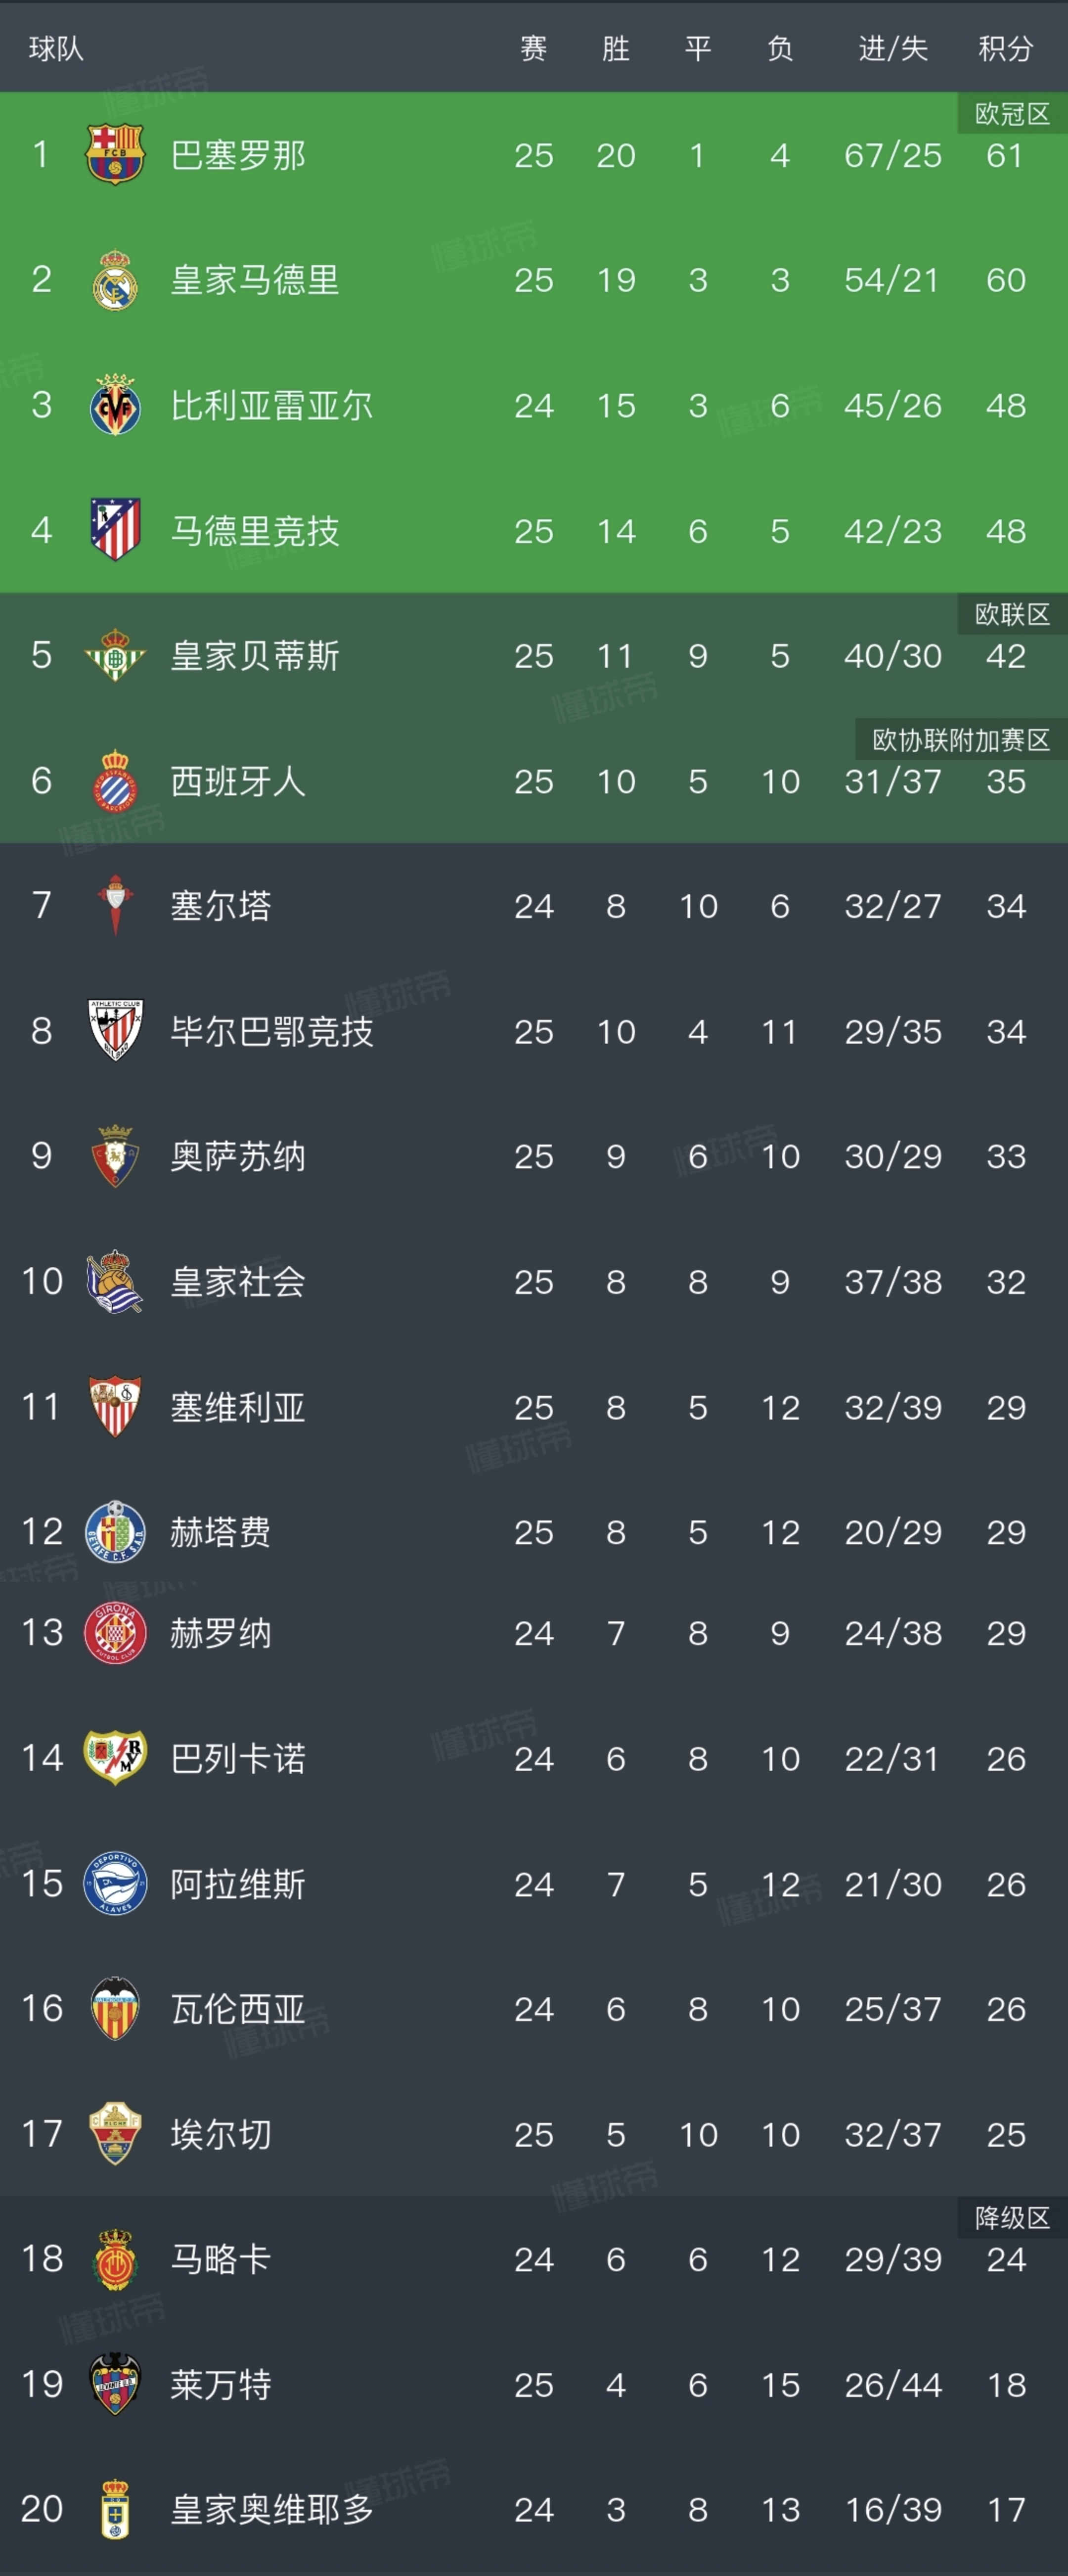Select team name 塞维利亚

237,1407
